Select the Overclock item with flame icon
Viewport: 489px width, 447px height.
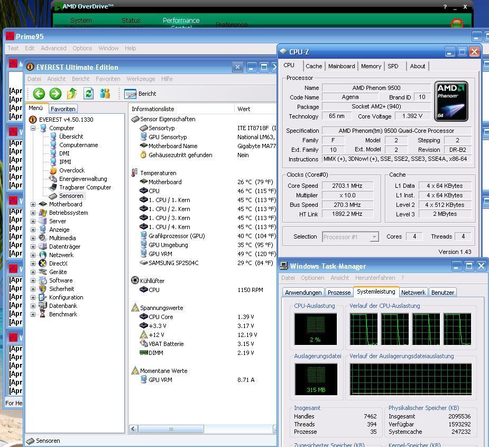72,170
